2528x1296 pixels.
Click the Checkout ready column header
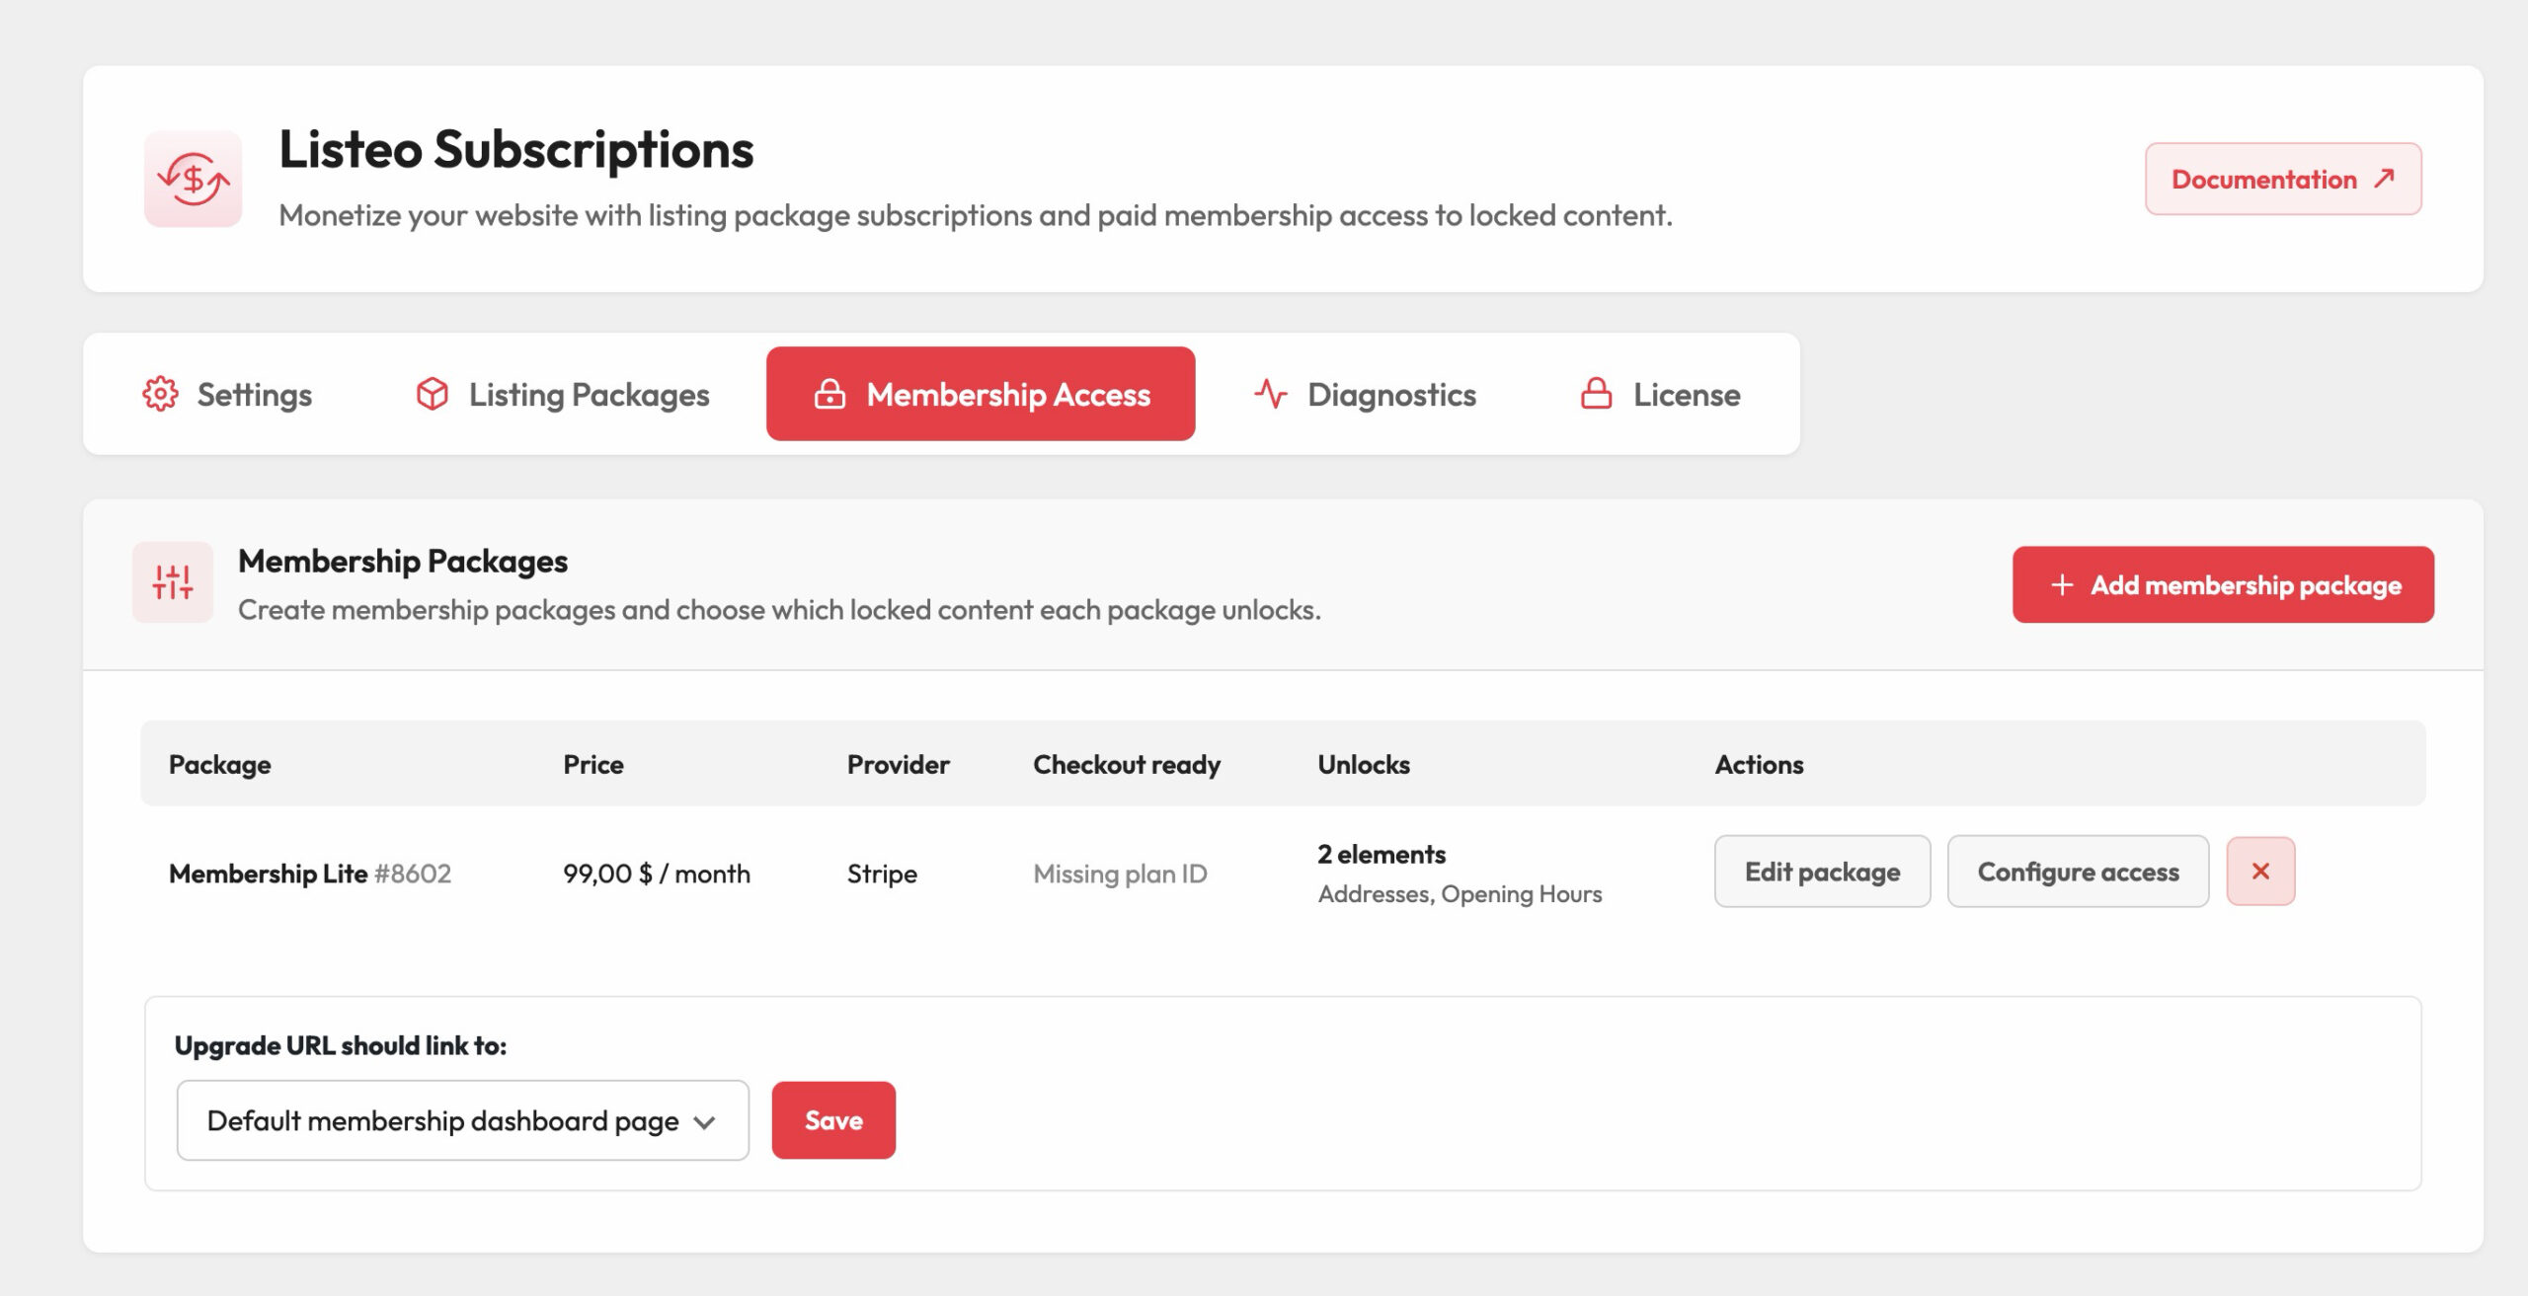pyautogui.click(x=1127, y=764)
